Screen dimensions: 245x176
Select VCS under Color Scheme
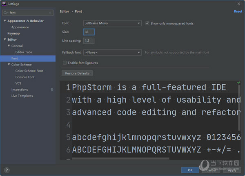18,83
